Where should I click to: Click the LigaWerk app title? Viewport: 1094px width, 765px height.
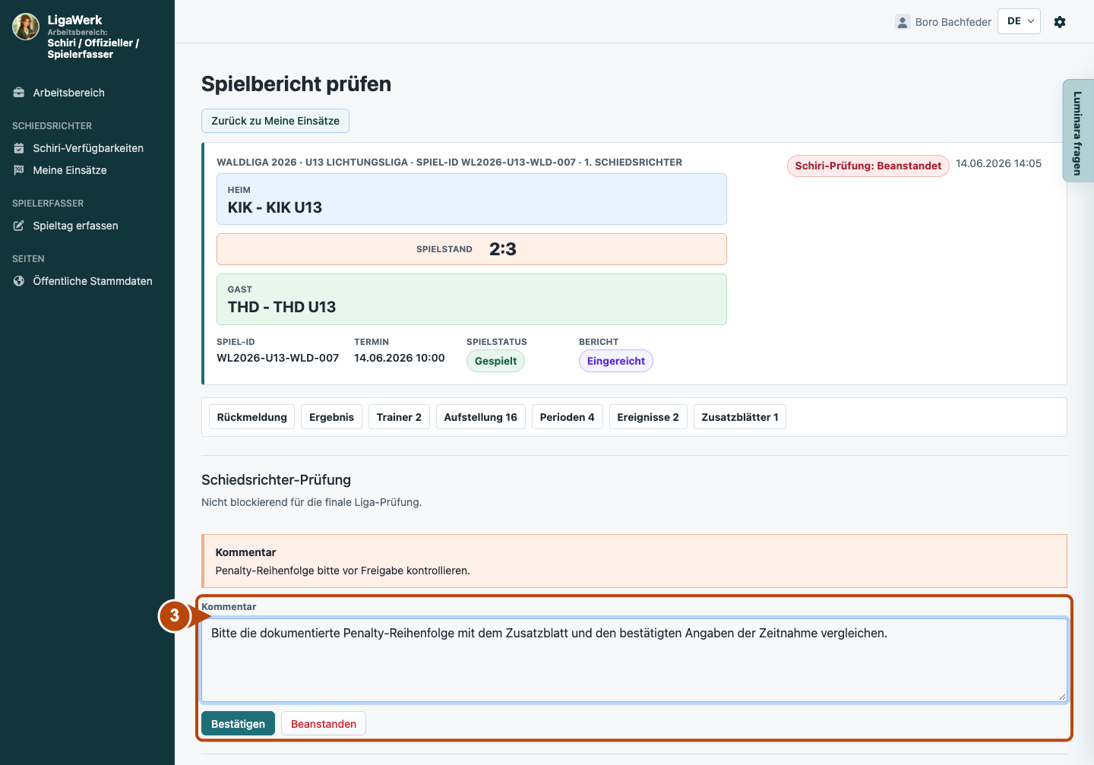(x=74, y=20)
